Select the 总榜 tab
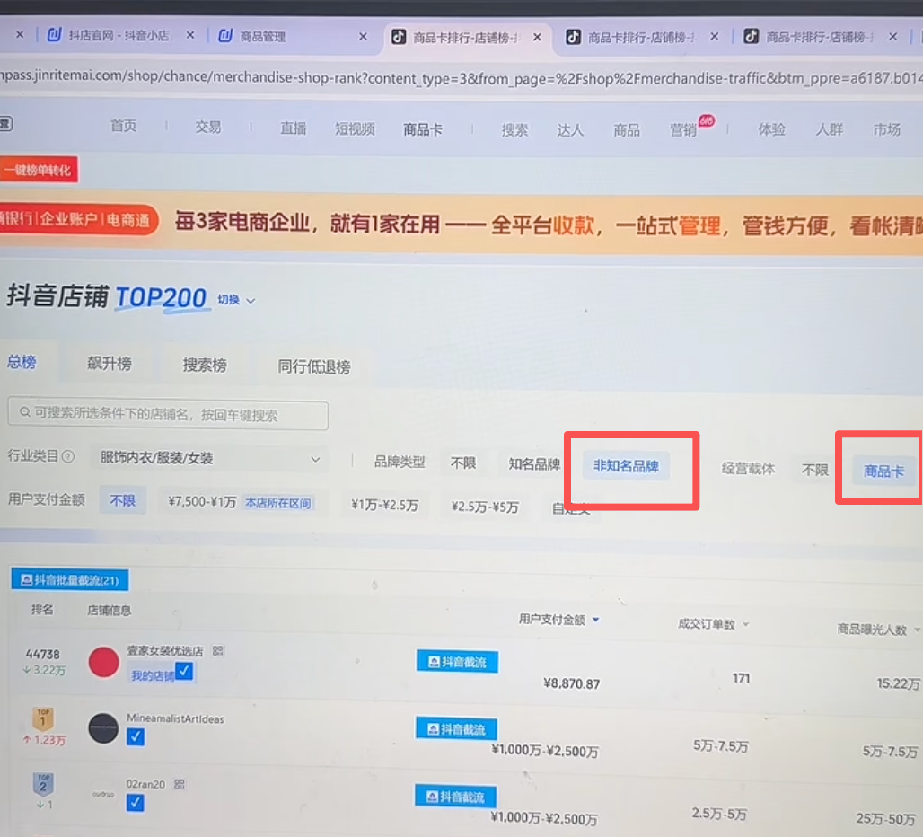 pos(22,361)
